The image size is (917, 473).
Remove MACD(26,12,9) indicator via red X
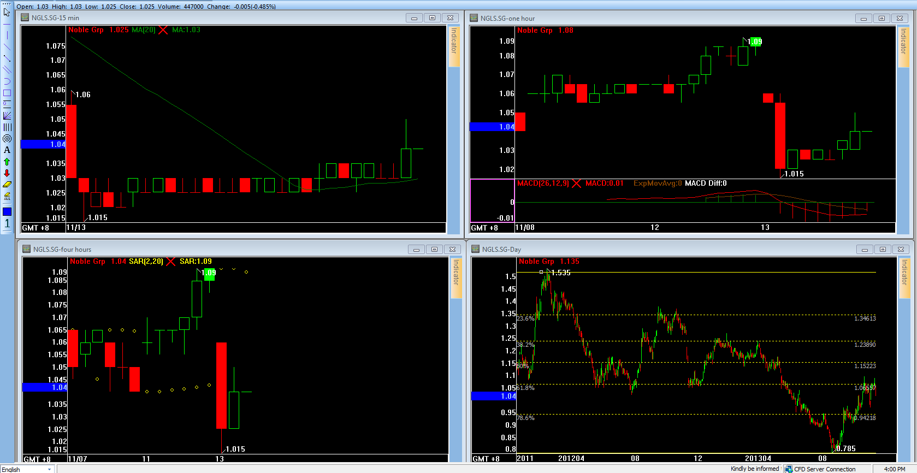tap(576, 184)
